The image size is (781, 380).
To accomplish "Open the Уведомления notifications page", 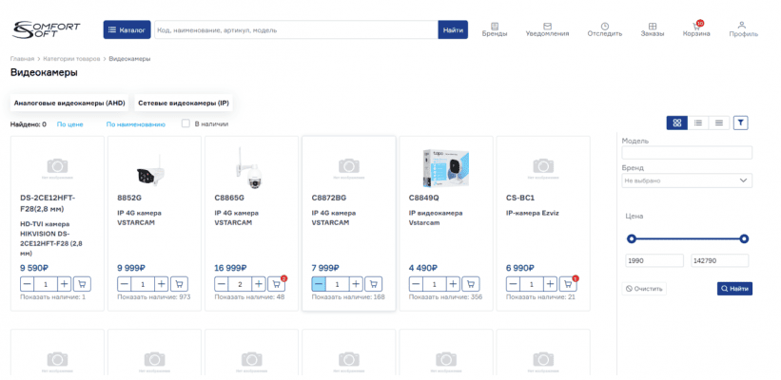I will click(547, 28).
